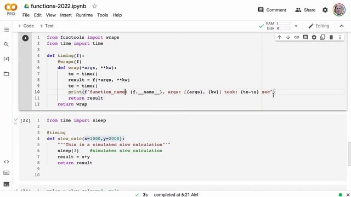Image resolution: width=351 pixels, height=197 pixels.
Task: Click the 'return wrap' code line
Action: pos(72,104)
